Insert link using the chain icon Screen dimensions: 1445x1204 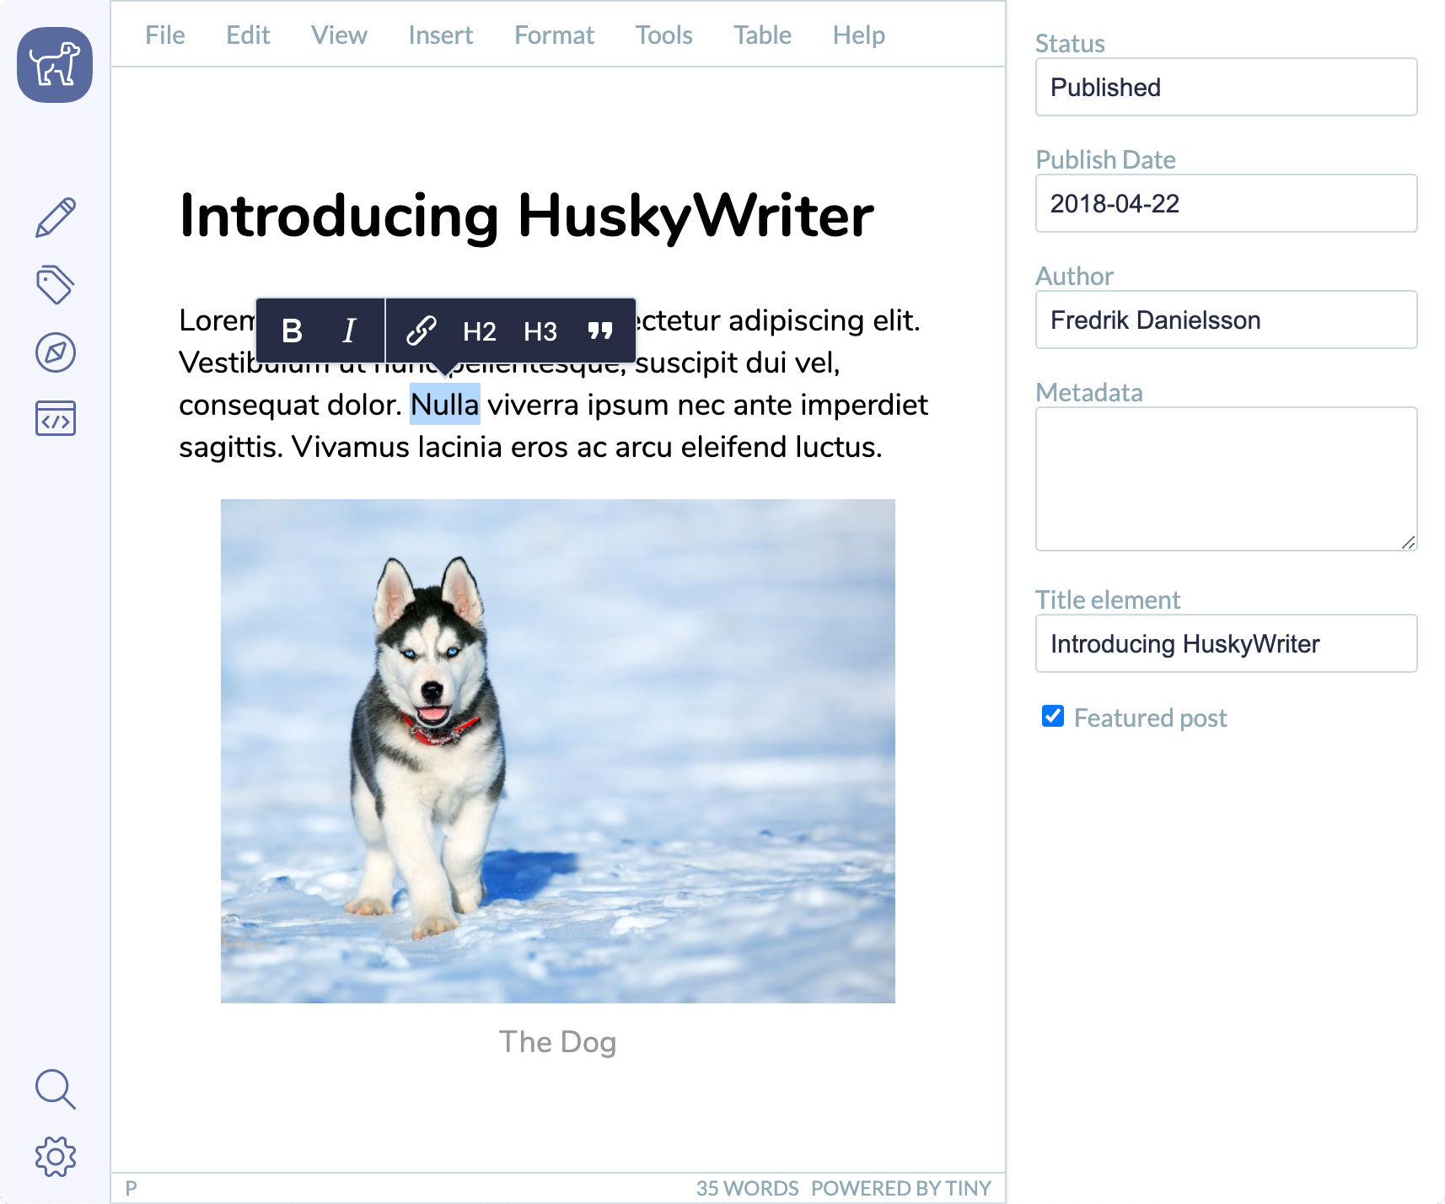point(421,331)
